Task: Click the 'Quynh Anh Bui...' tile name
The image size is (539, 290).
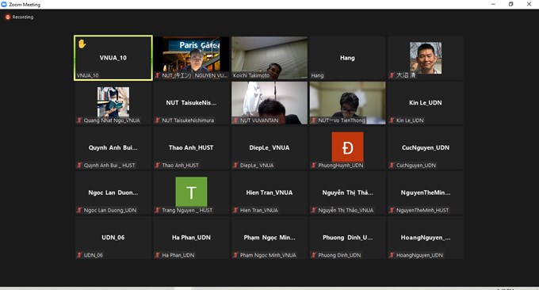Action: 113,147
